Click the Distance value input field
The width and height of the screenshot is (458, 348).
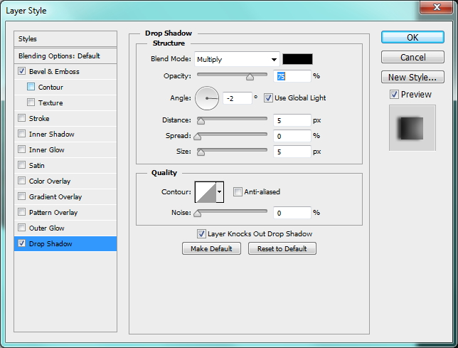pyautogui.click(x=292, y=120)
